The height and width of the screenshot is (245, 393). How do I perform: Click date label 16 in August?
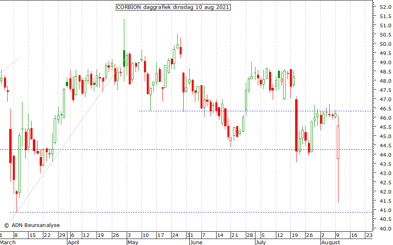(x=354, y=235)
